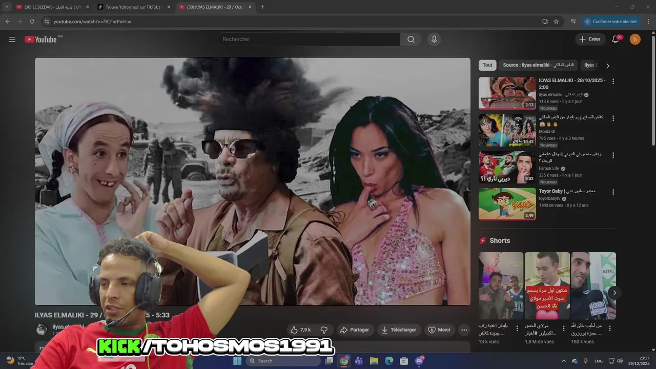Image resolution: width=656 pixels, height=369 pixels.
Task: Open the tab search dropdown arrow
Action: click(x=7, y=7)
